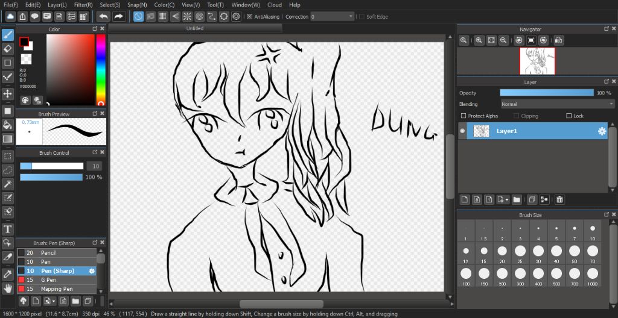Toggle the AntiAliasing checkbox
Viewport: 618px width, 318px height.
pyautogui.click(x=249, y=16)
